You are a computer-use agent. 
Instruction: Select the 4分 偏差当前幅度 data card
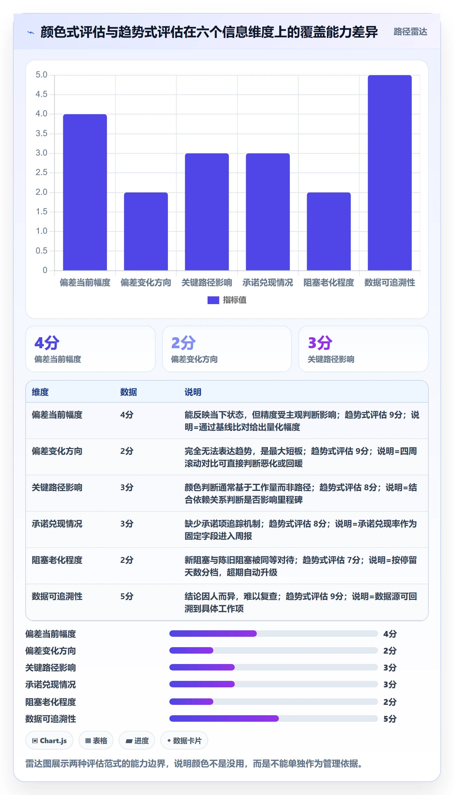pos(90,349)
